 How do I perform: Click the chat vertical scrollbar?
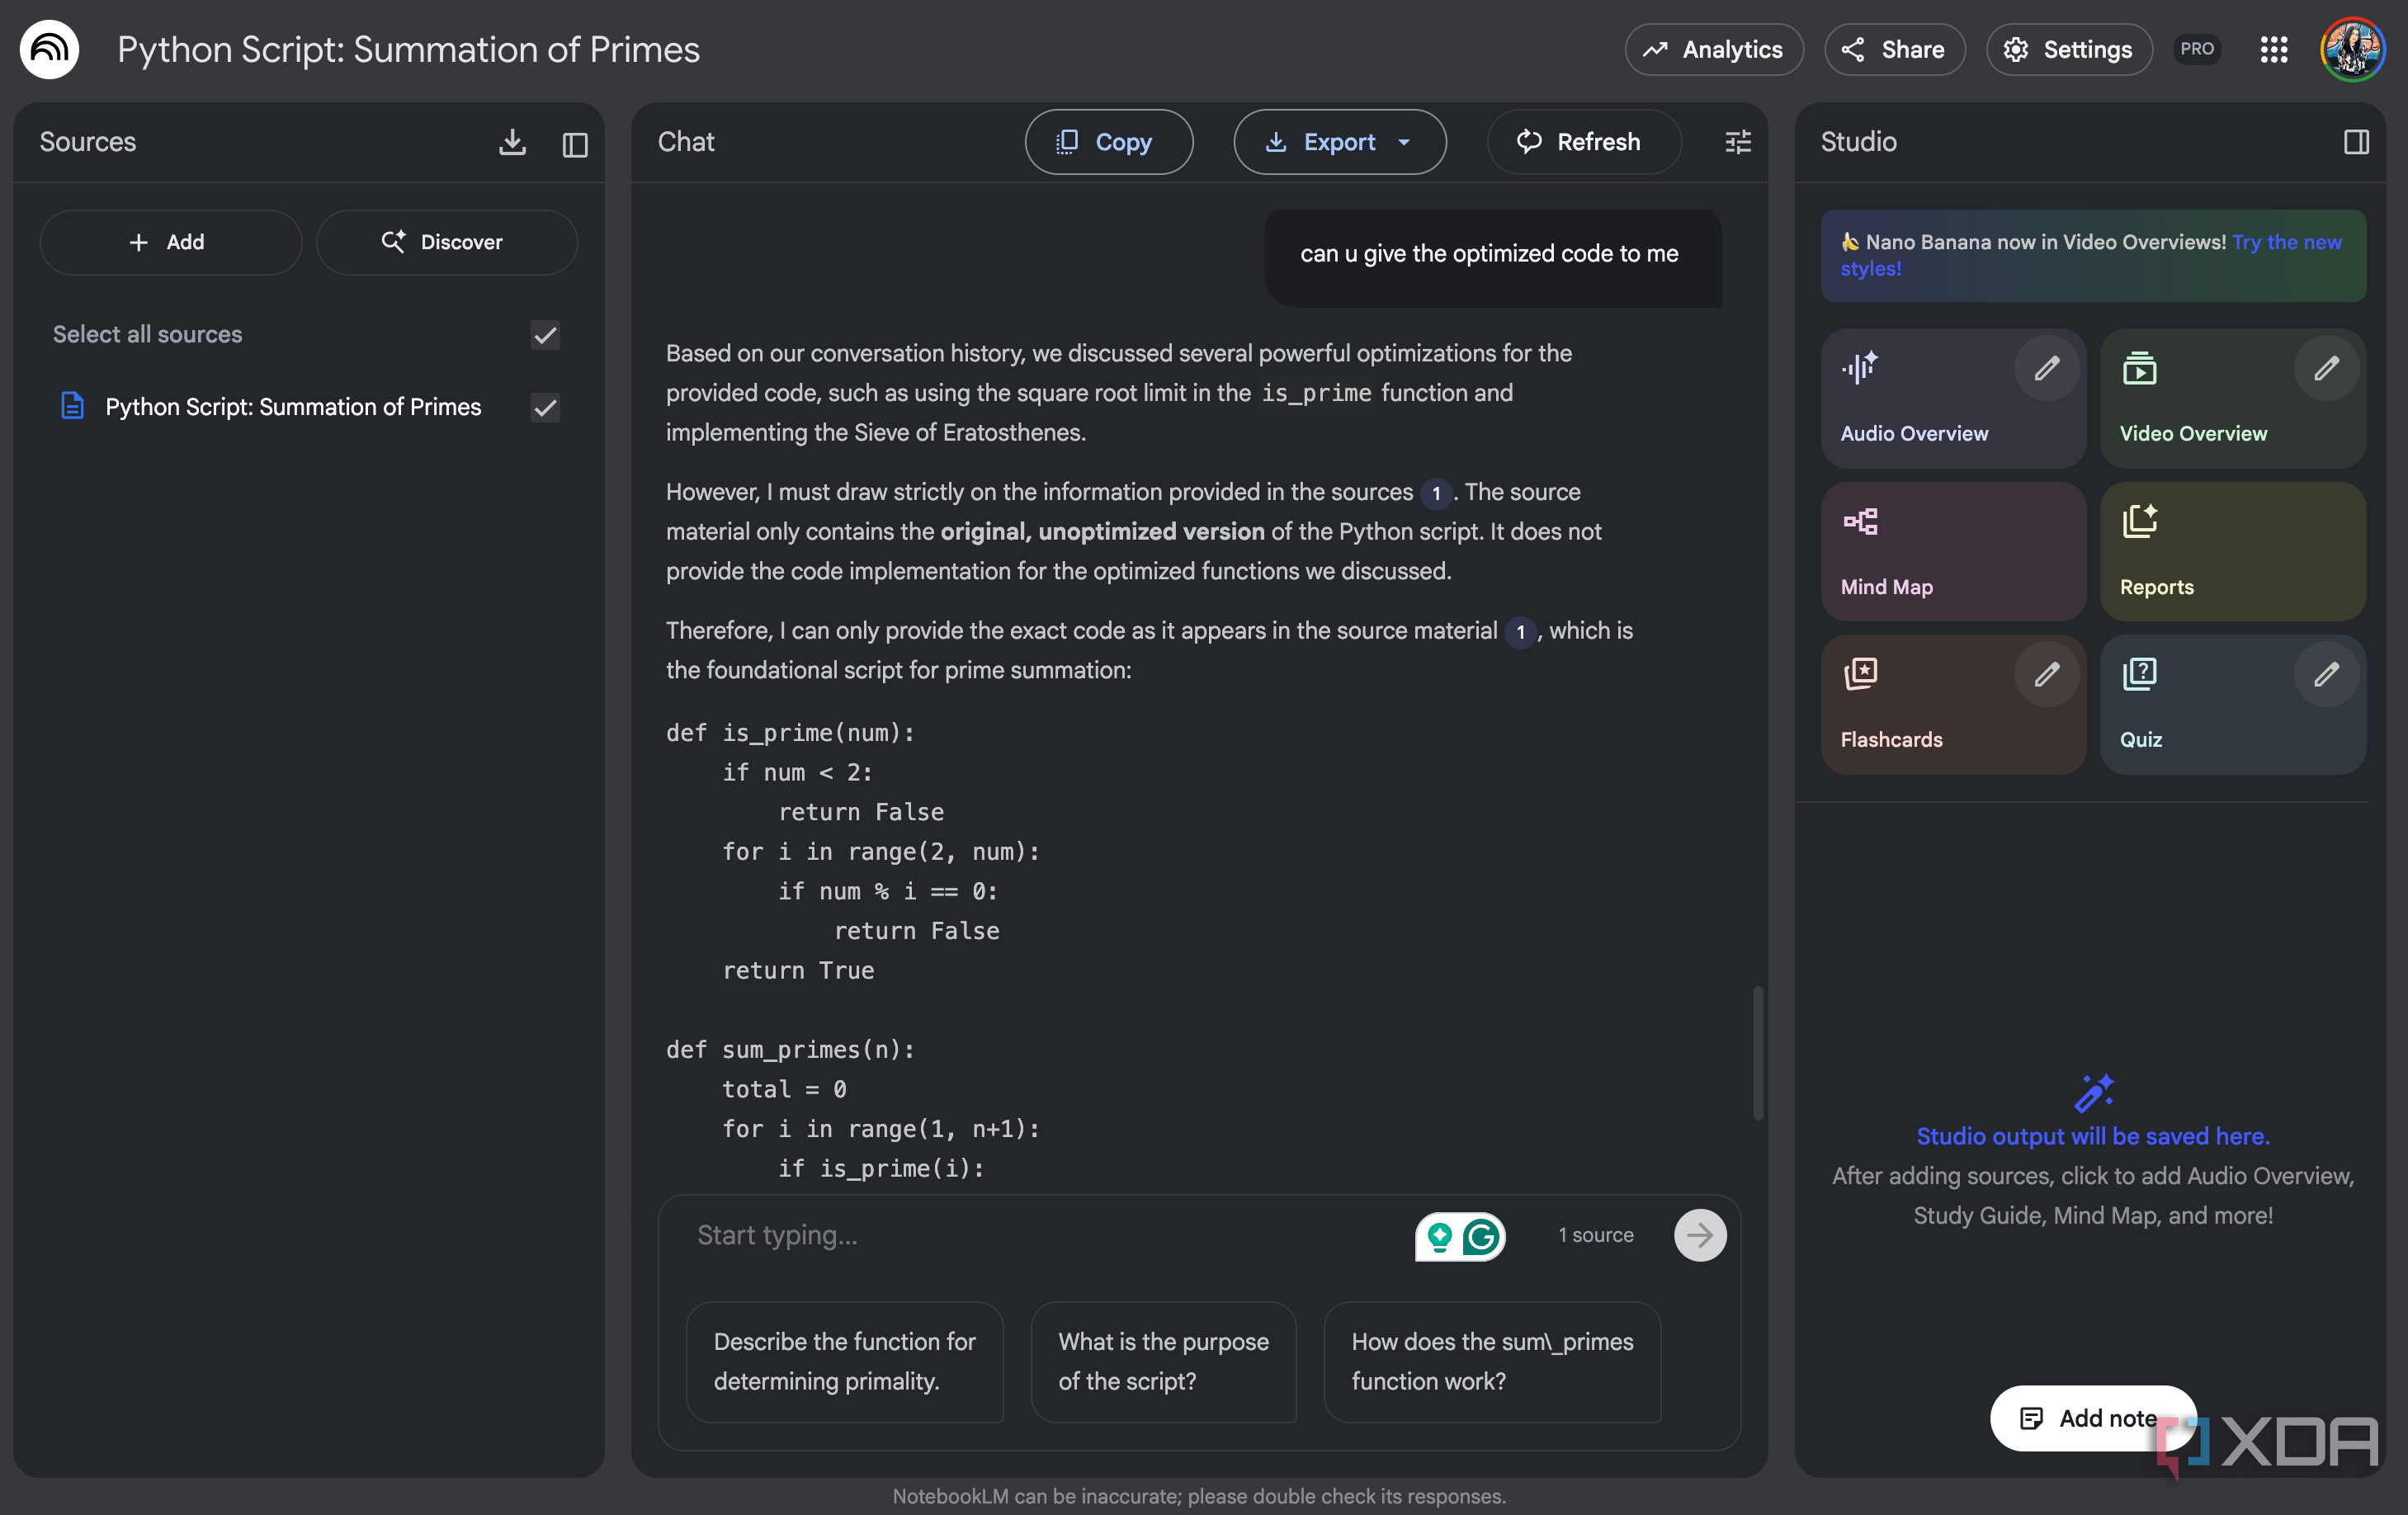(1757, 1053)
